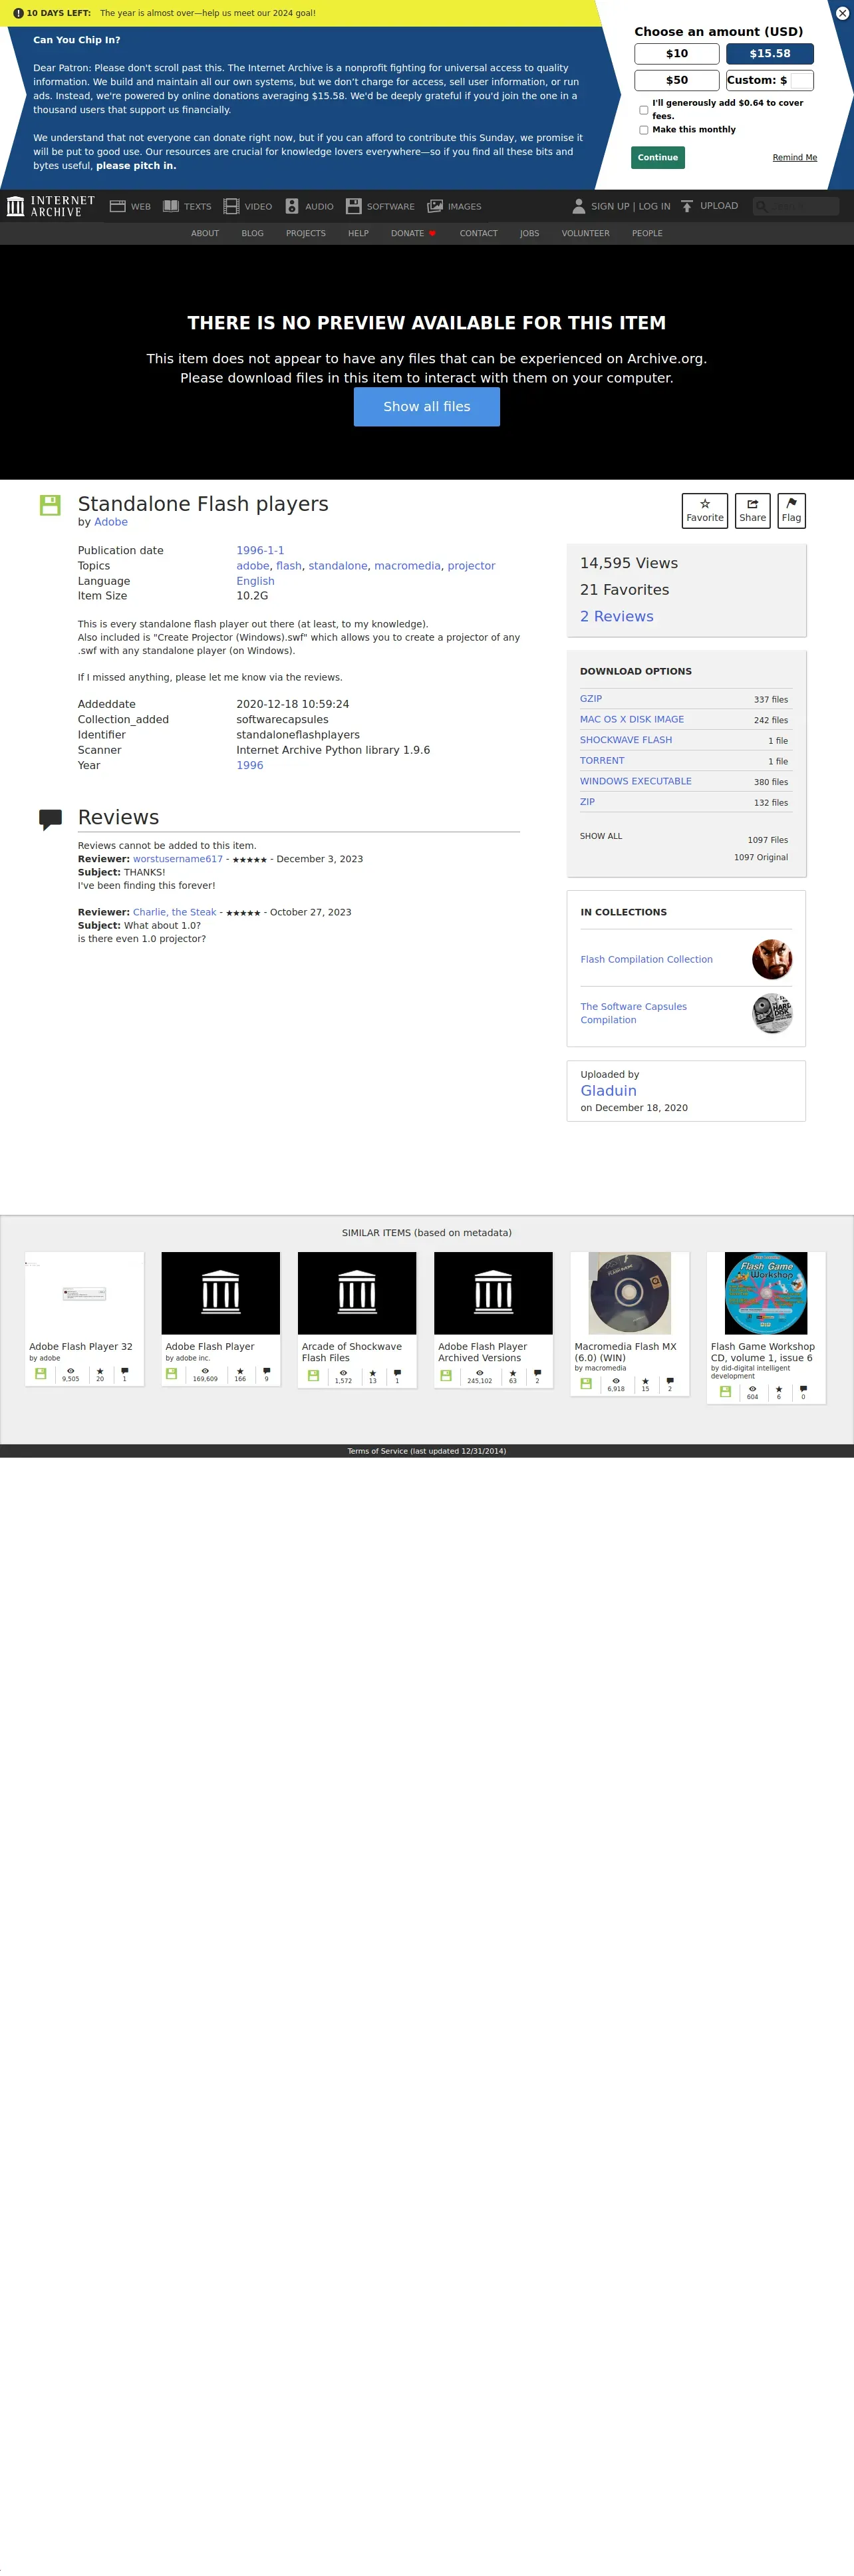Open the 2 Reviews link
The height and width of the screenshot is (2576, 854).
click(616, 617)
